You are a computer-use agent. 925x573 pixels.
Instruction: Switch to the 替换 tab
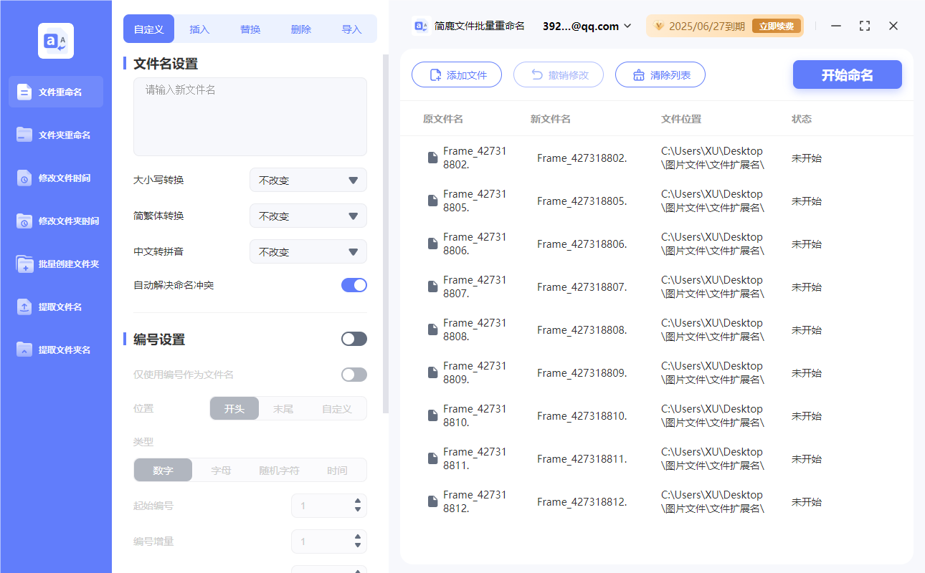(x=250, y=29)
